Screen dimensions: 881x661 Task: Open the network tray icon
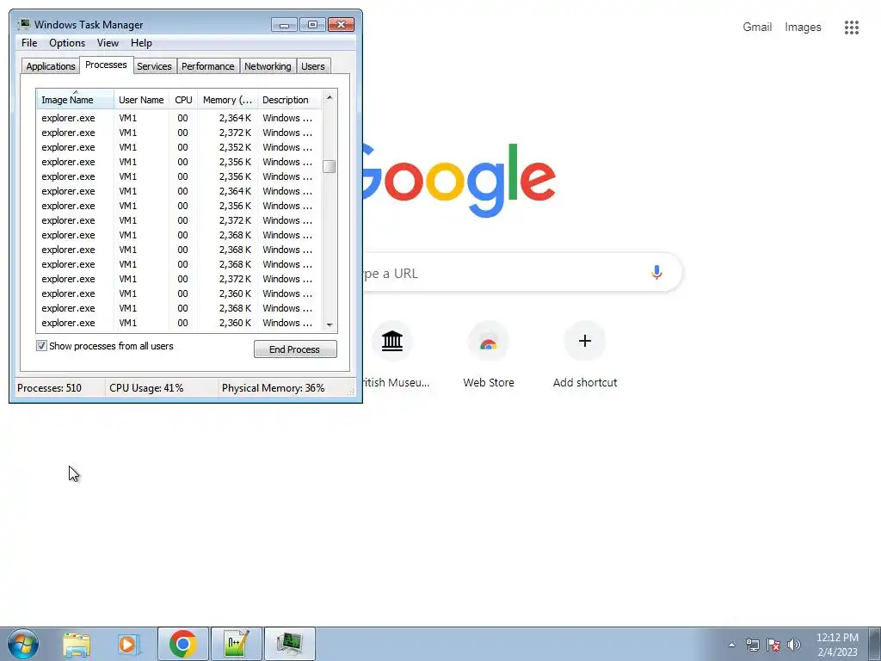click(x=752, y=645)
